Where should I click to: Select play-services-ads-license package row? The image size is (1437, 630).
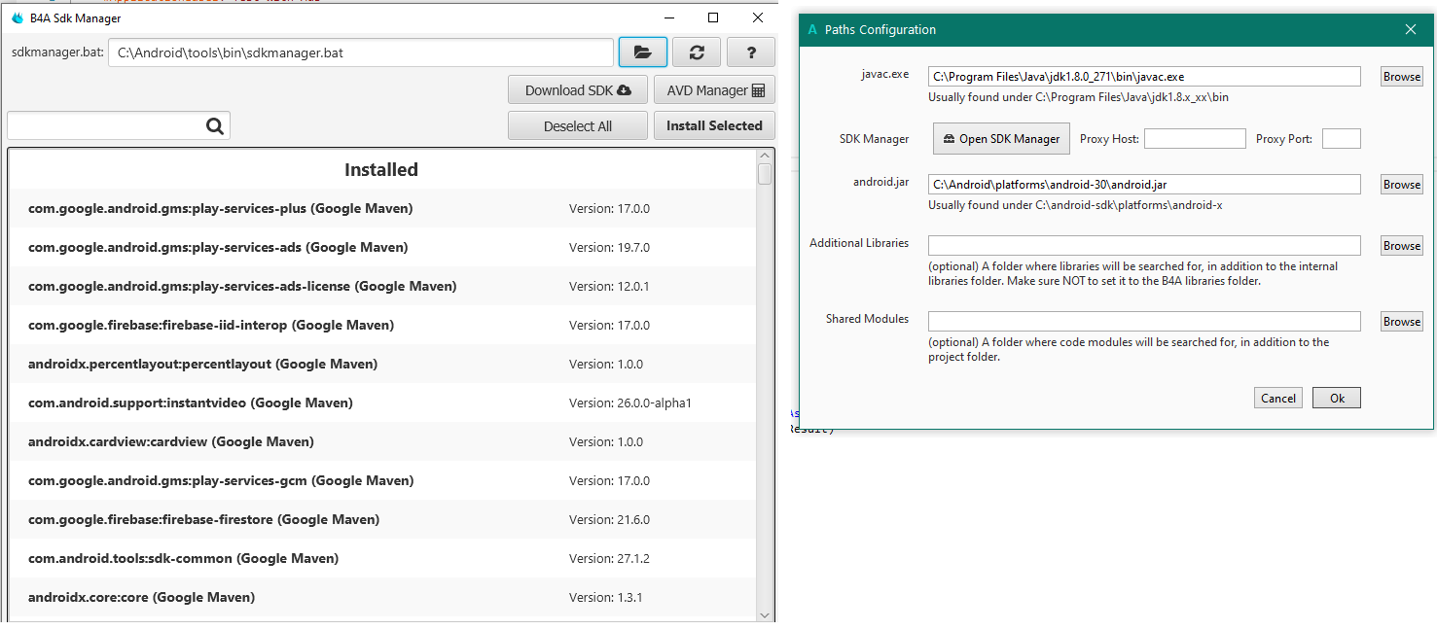(x=381, y=286)
